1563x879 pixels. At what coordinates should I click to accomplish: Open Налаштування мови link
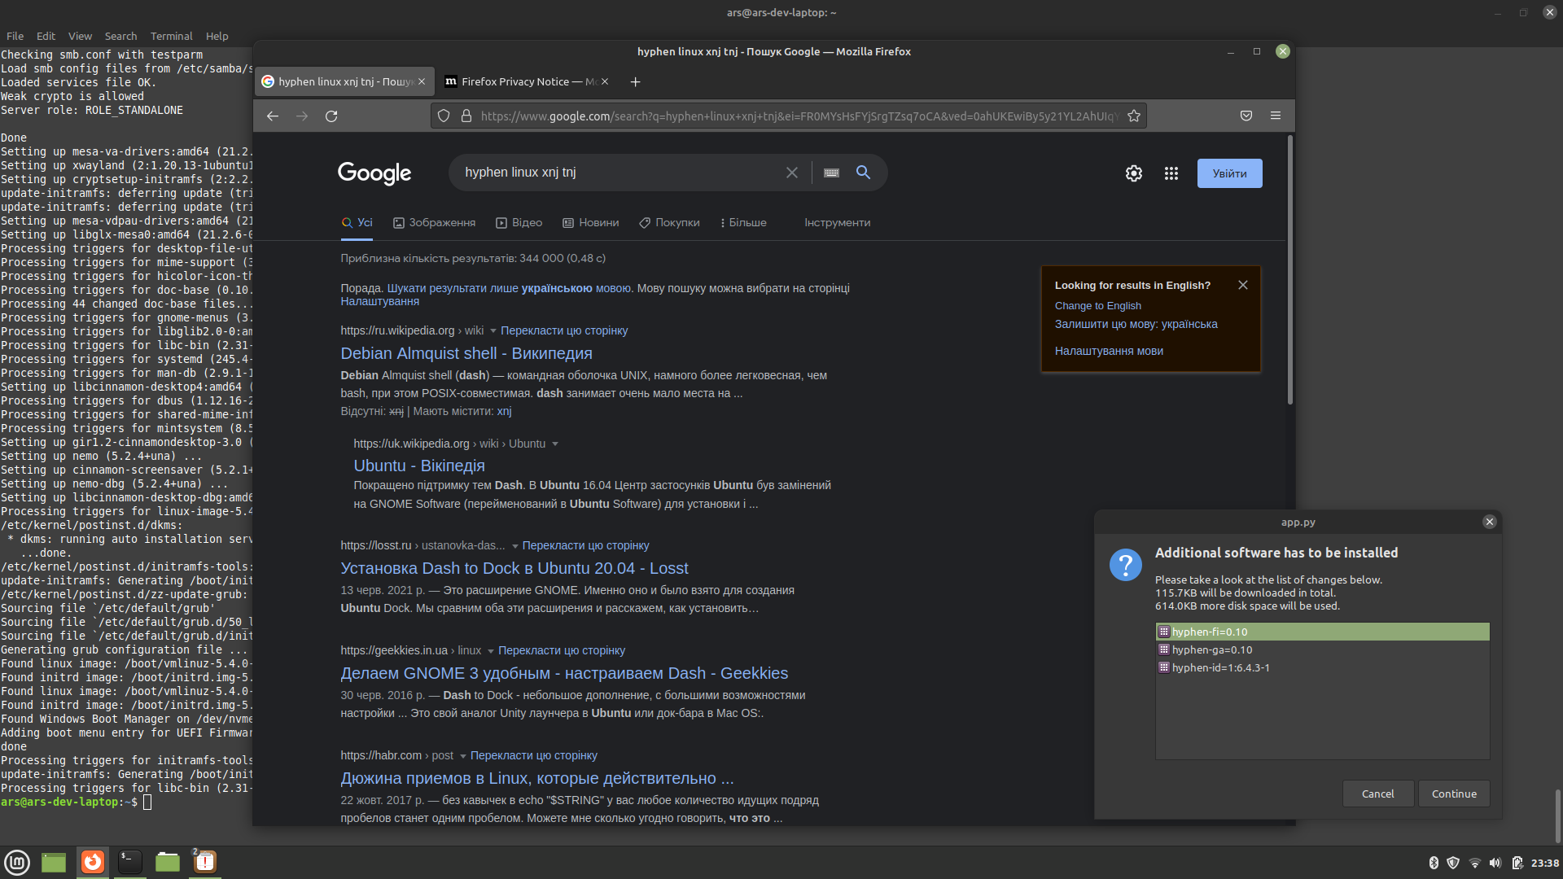point(1109,351)
